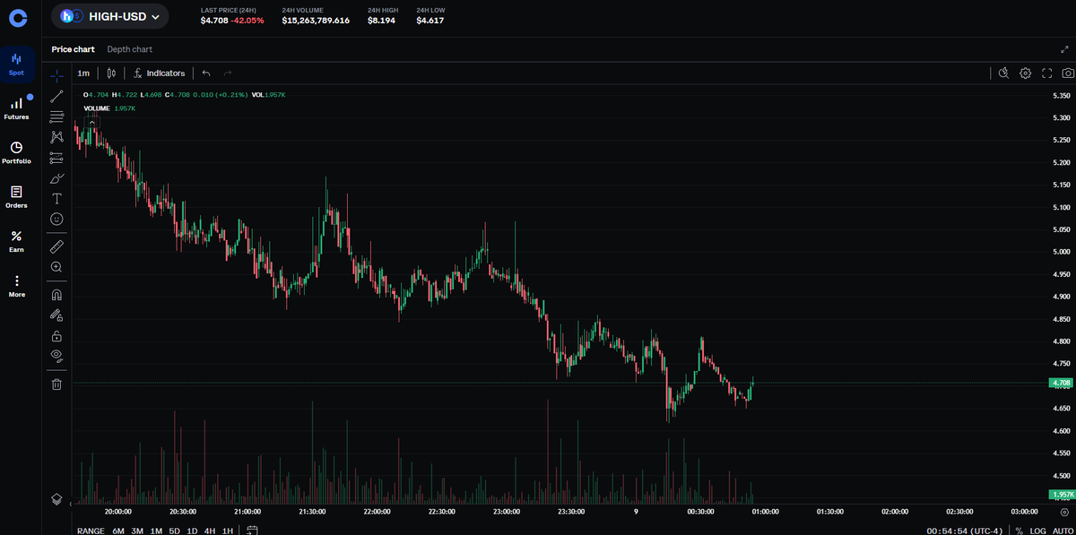Enter fullscreen chart mode
This screenshot has width=1076, height=535.
pyautogui.click(x=1046, y=73)
